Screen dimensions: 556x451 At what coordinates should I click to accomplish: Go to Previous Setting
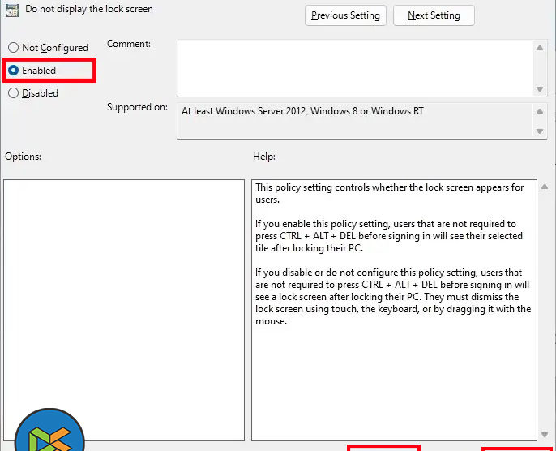(x=345, y=15)
